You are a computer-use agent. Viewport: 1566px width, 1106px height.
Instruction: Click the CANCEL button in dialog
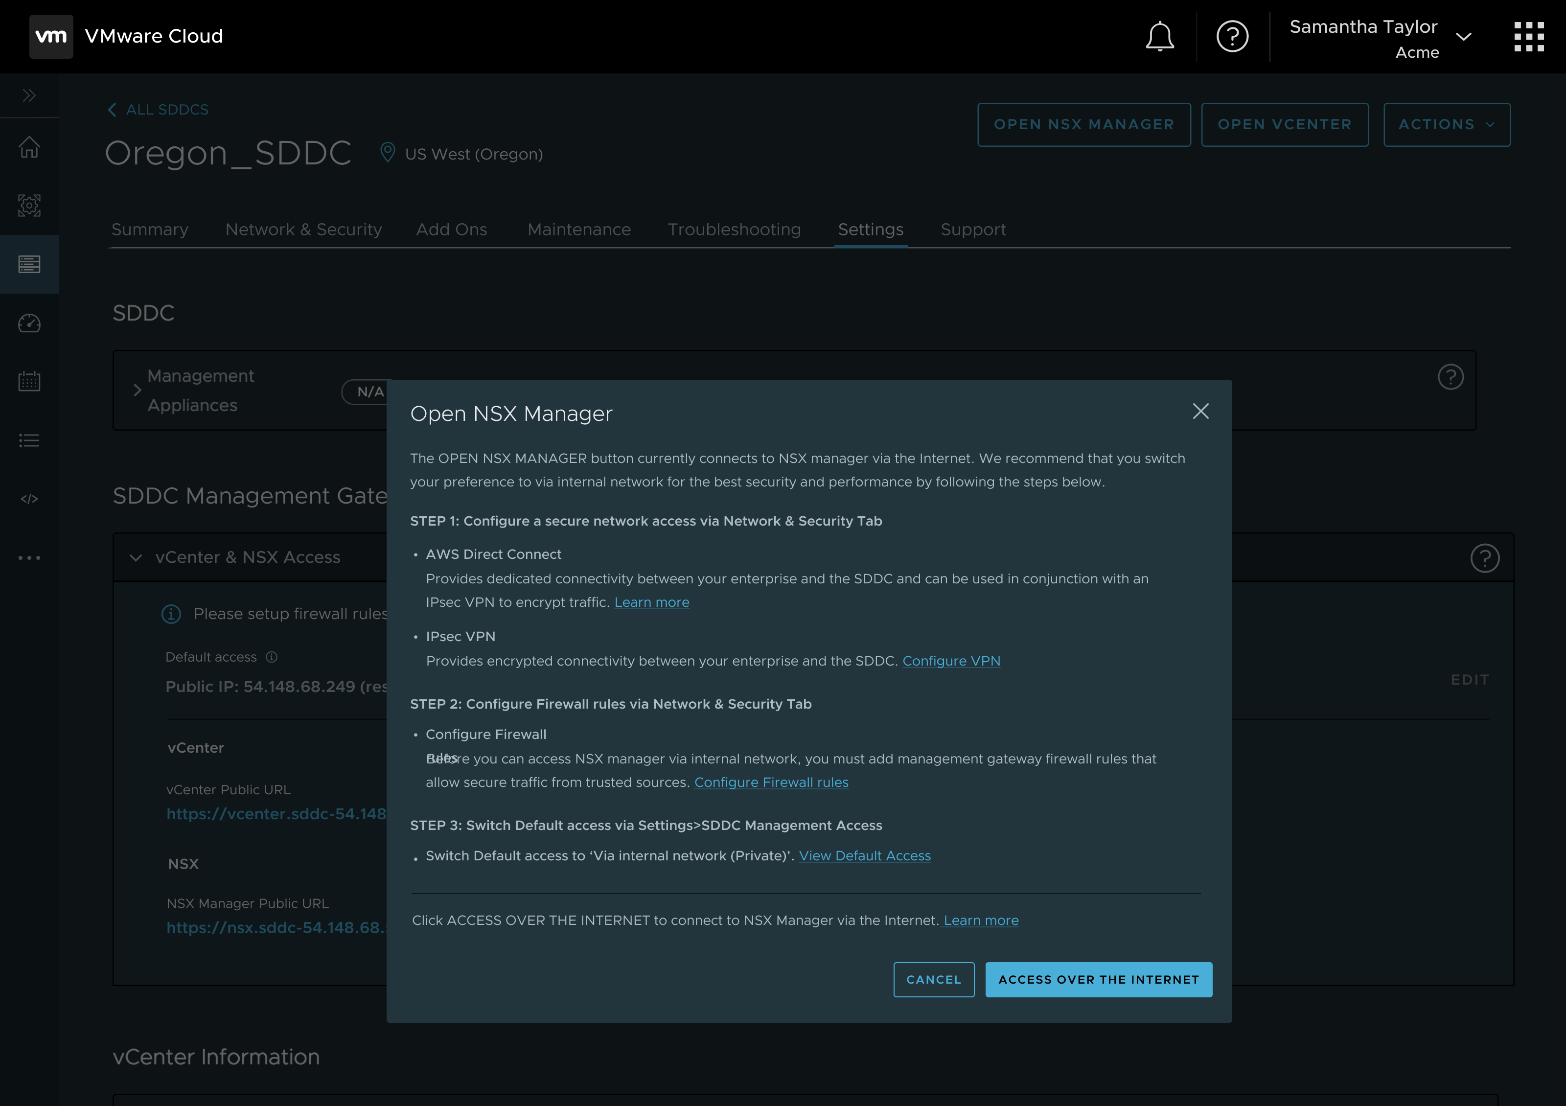(933, 979)
